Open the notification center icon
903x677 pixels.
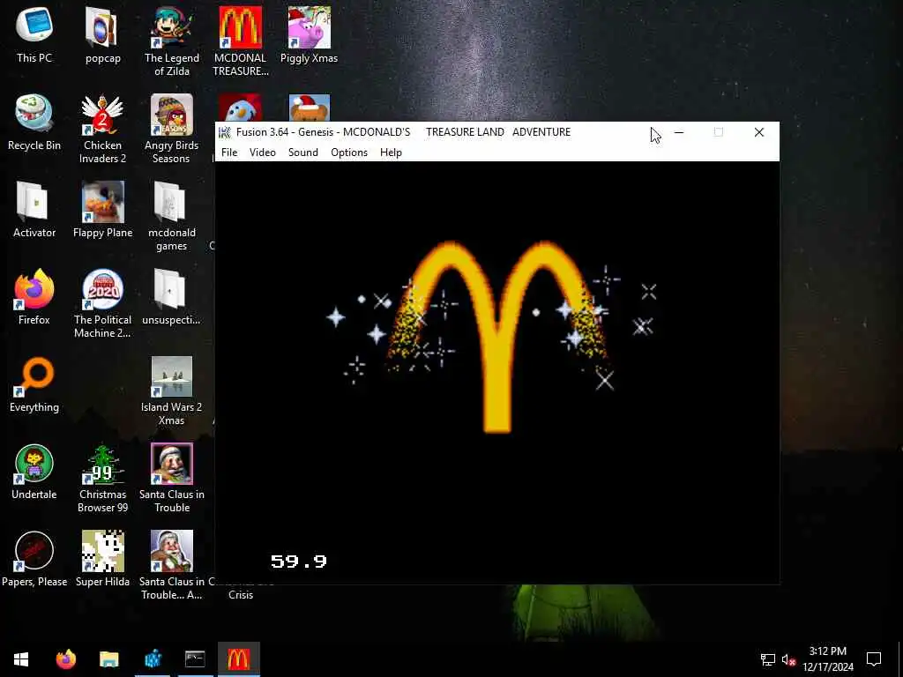coord(874,659)
